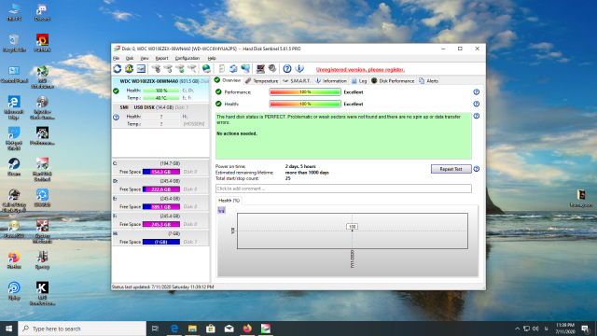Select the Firefox desktop shortcut
597x336 pixels.
tap(14, 259)
